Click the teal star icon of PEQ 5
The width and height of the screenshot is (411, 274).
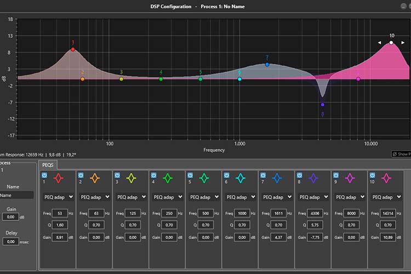point(204,178)
